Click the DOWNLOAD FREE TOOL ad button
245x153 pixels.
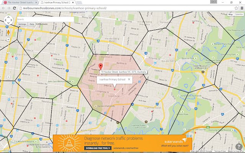(98, 148)
